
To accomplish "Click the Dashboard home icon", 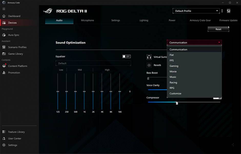I will [4, 16].
